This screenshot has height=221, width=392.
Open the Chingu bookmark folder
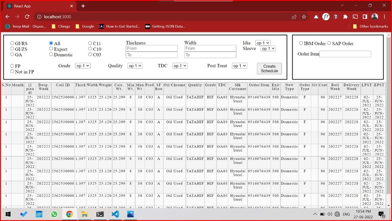[x=61, y=26]
